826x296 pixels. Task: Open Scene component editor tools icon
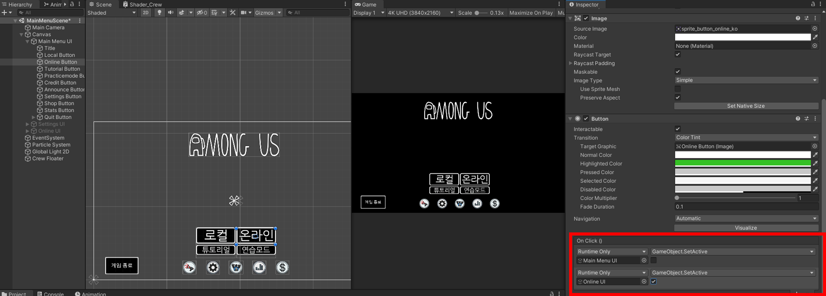(233, 13)
